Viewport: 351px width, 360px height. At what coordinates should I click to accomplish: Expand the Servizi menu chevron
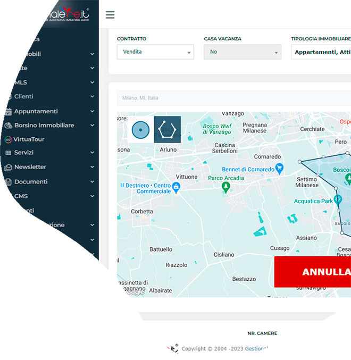point(93,153)
